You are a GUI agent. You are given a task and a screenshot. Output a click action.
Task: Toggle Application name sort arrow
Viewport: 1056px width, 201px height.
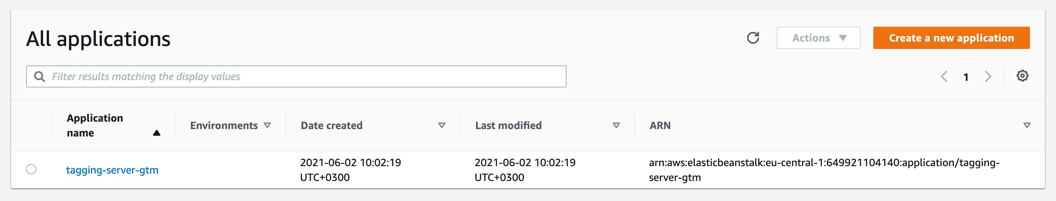click(157, 133)
